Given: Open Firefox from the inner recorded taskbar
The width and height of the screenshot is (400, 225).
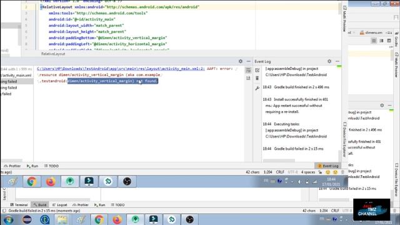Looking at the screenshot, I should 51,181.
